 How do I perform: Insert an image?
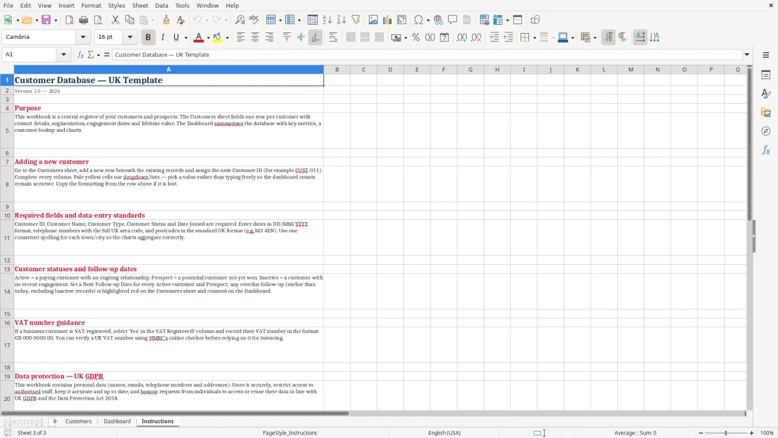pos(373,20)
